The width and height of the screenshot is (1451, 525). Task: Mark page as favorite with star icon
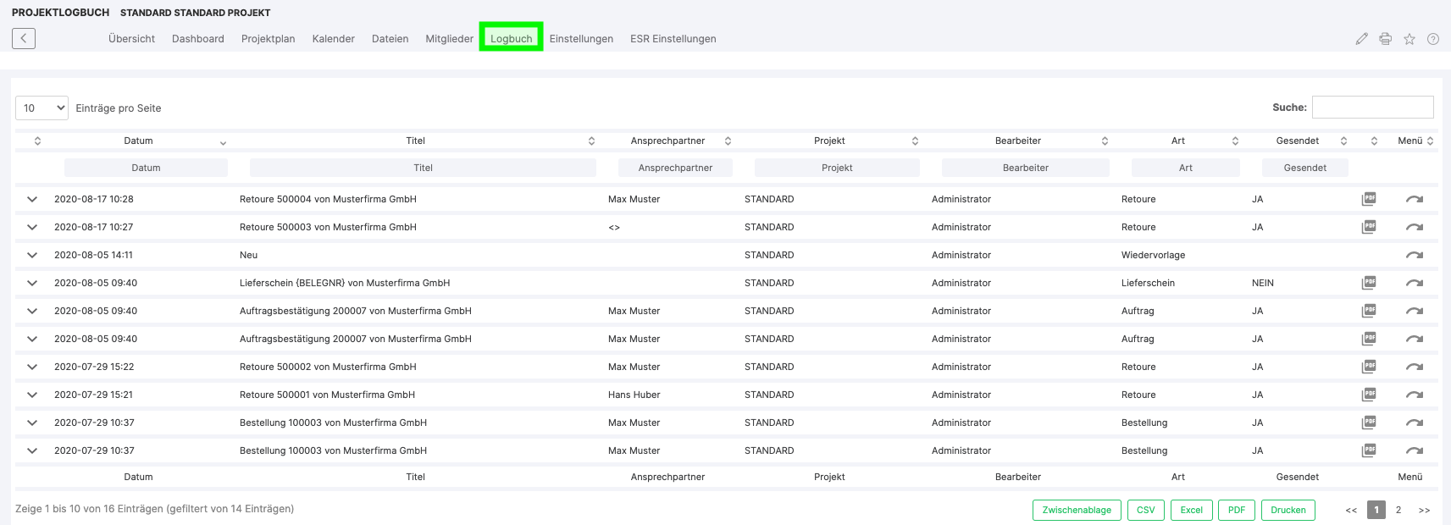point(1409,39)
